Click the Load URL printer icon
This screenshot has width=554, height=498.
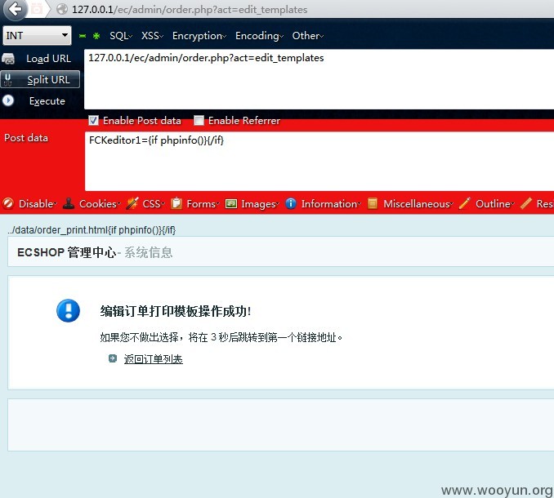coord(8,59)
